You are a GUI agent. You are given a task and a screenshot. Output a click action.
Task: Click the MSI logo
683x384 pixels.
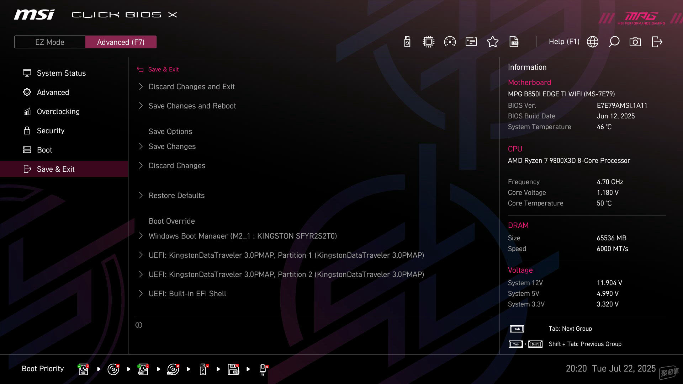34,15
